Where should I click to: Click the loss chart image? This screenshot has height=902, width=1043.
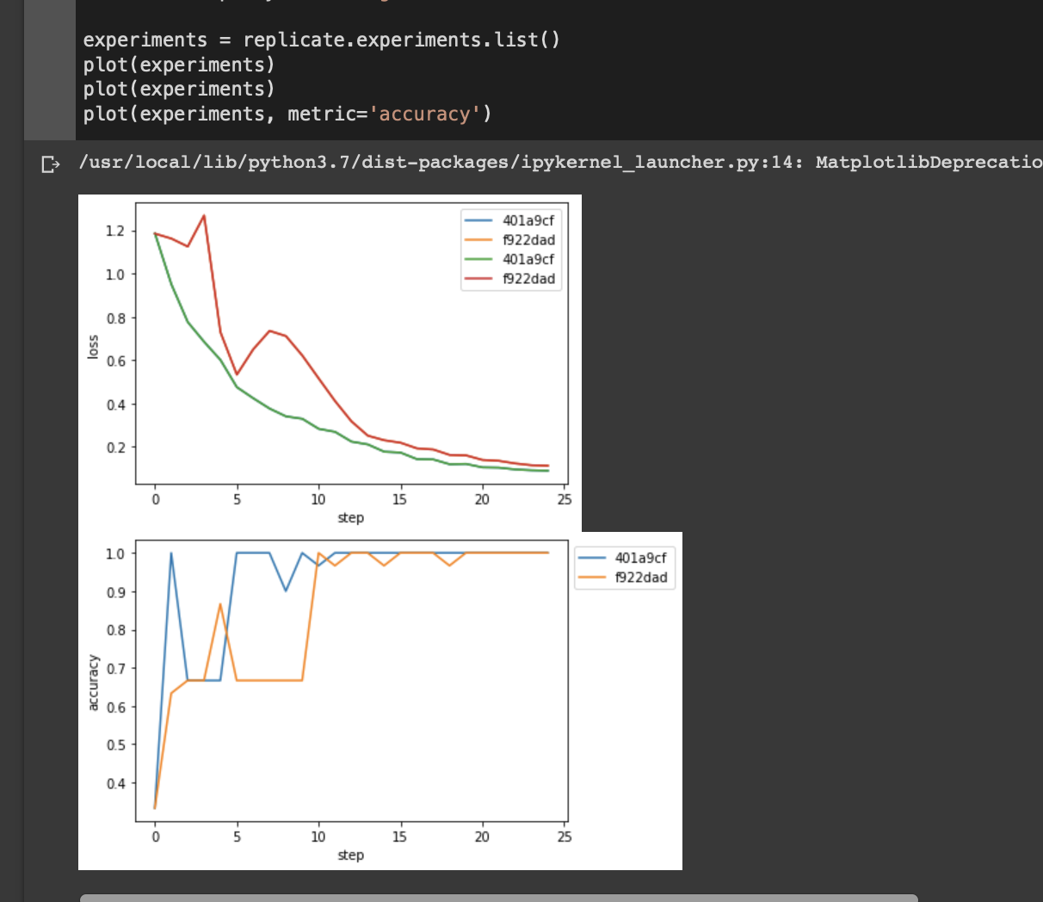pyautogui.click(x=330, y=363)
